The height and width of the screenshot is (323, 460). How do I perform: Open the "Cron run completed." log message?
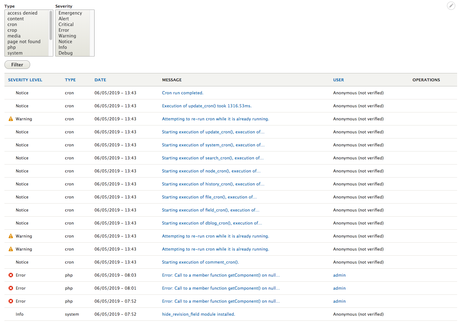click(183, 93)
